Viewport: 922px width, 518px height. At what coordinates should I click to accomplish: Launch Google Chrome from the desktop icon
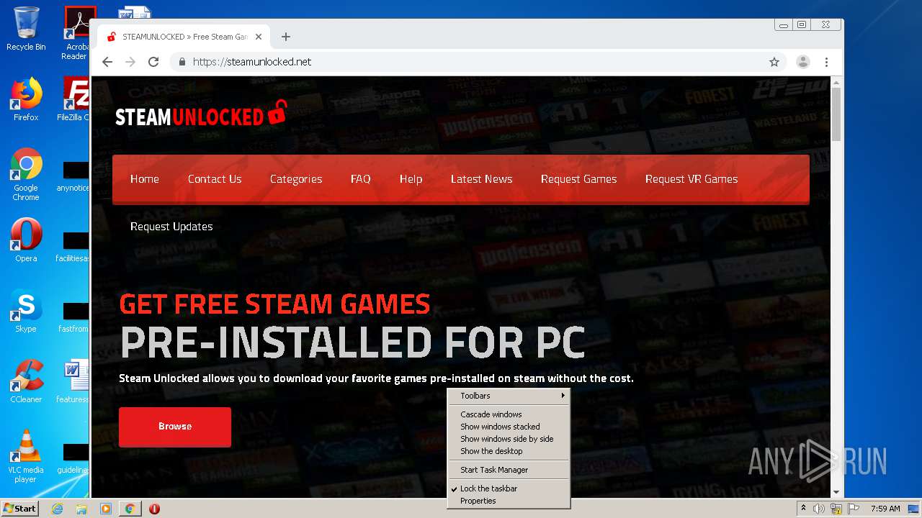tap(26, 174)
